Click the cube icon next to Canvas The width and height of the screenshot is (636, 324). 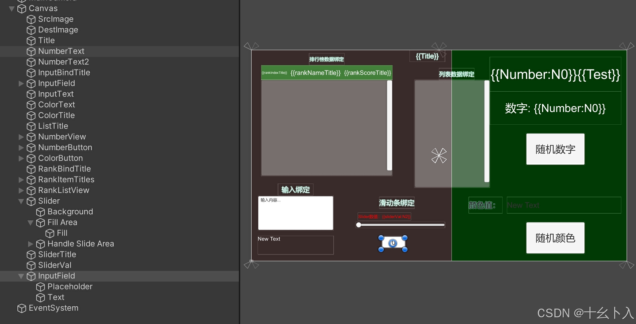[x=22, y=9]
